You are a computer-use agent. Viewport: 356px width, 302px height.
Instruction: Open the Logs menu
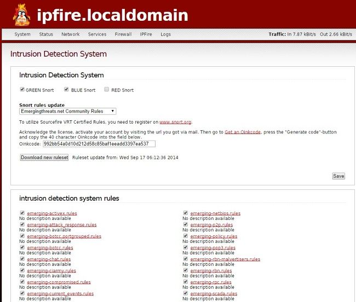pyautogui.click(x=165, y=34)
